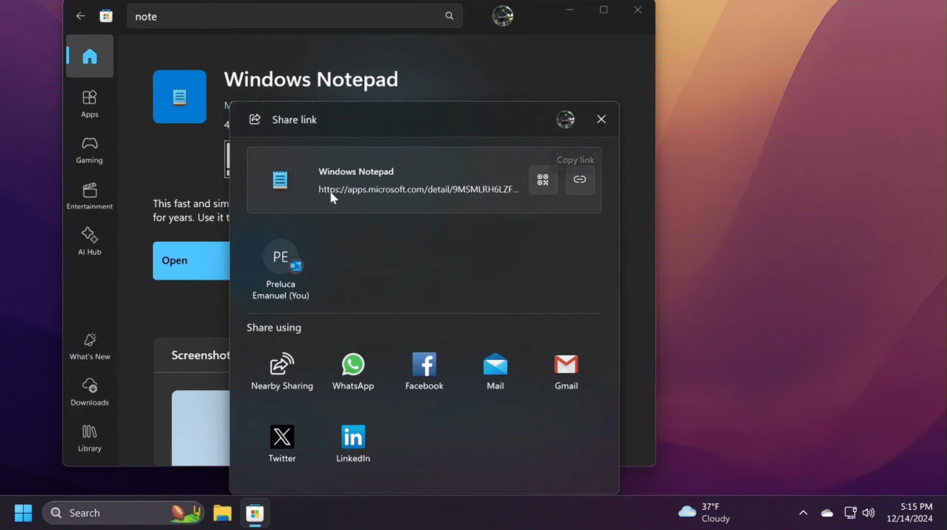Open Store account profile picture
The width and height of the screenshot is (947, 530).
click(x=502, y=16)
